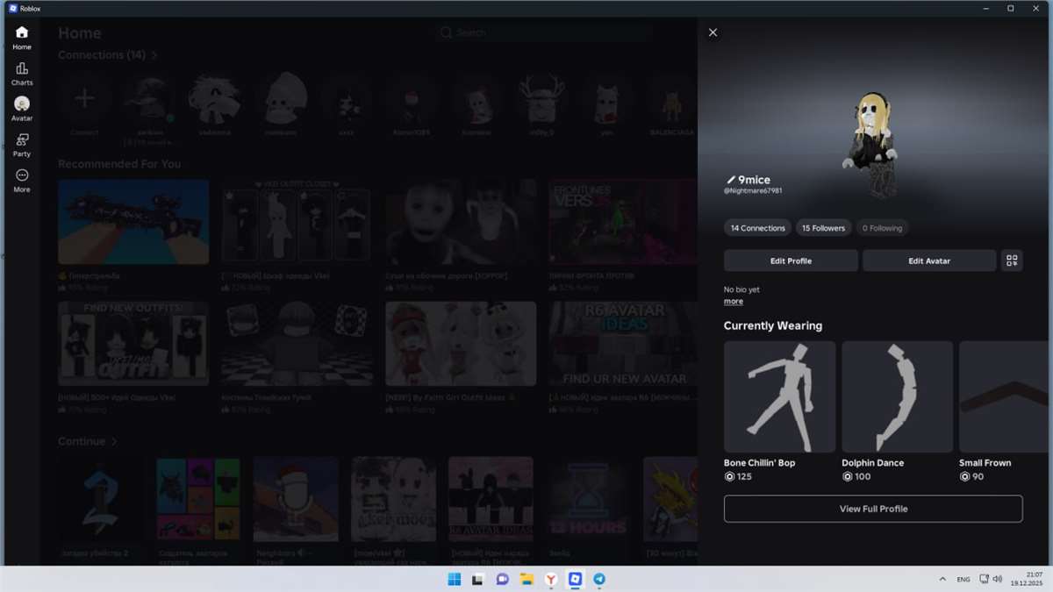Open the Dolphin Dance item thumbnail
This screenshot has width=1053, height=592.
(897, 396)
